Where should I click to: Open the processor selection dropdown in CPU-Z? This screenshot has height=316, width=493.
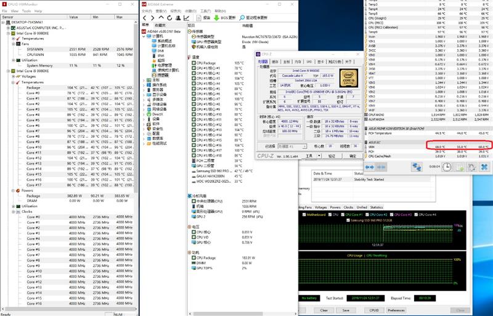tap(304, 146)
